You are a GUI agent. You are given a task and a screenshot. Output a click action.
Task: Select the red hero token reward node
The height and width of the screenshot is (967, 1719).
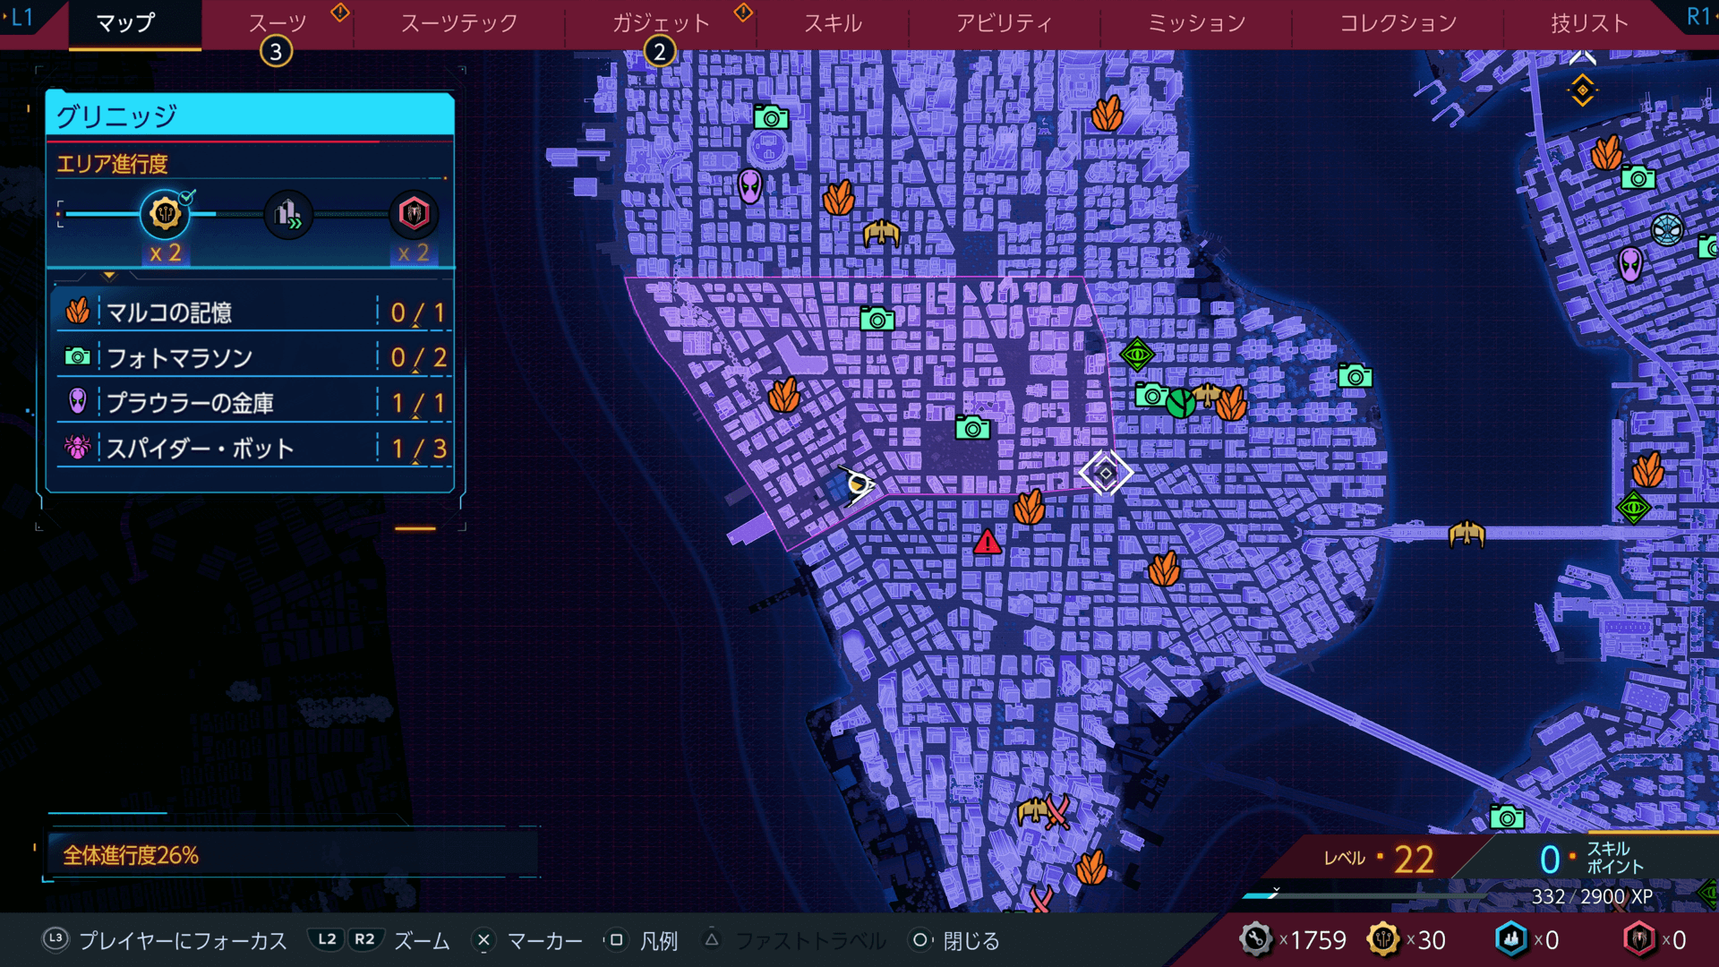pyautogui.click(x=414, y=214)
